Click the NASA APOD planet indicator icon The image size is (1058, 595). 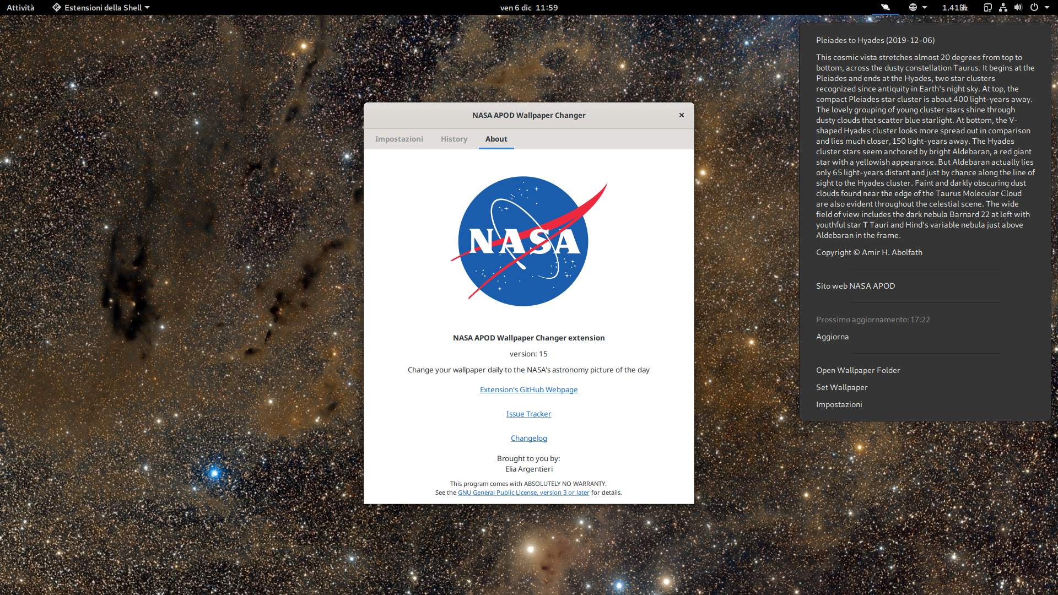pos(885,8)
